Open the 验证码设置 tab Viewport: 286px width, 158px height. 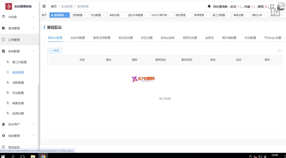click(125, 38)
